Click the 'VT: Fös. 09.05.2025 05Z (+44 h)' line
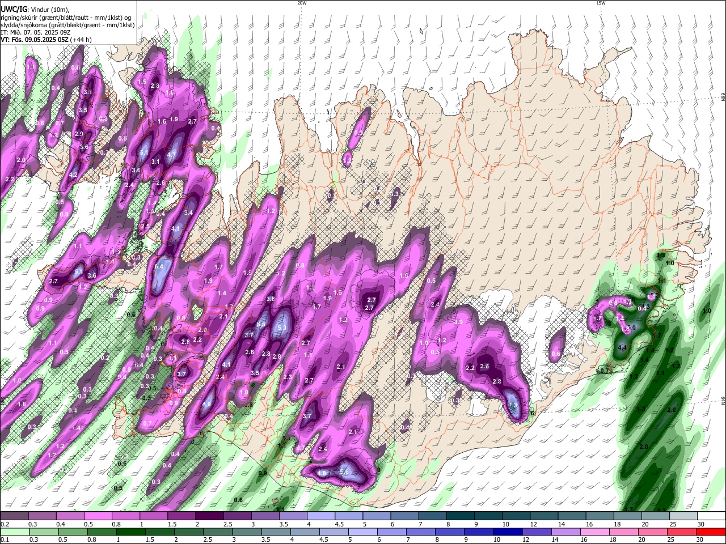This screenshot has height=544, width=726. coord(46,40)
